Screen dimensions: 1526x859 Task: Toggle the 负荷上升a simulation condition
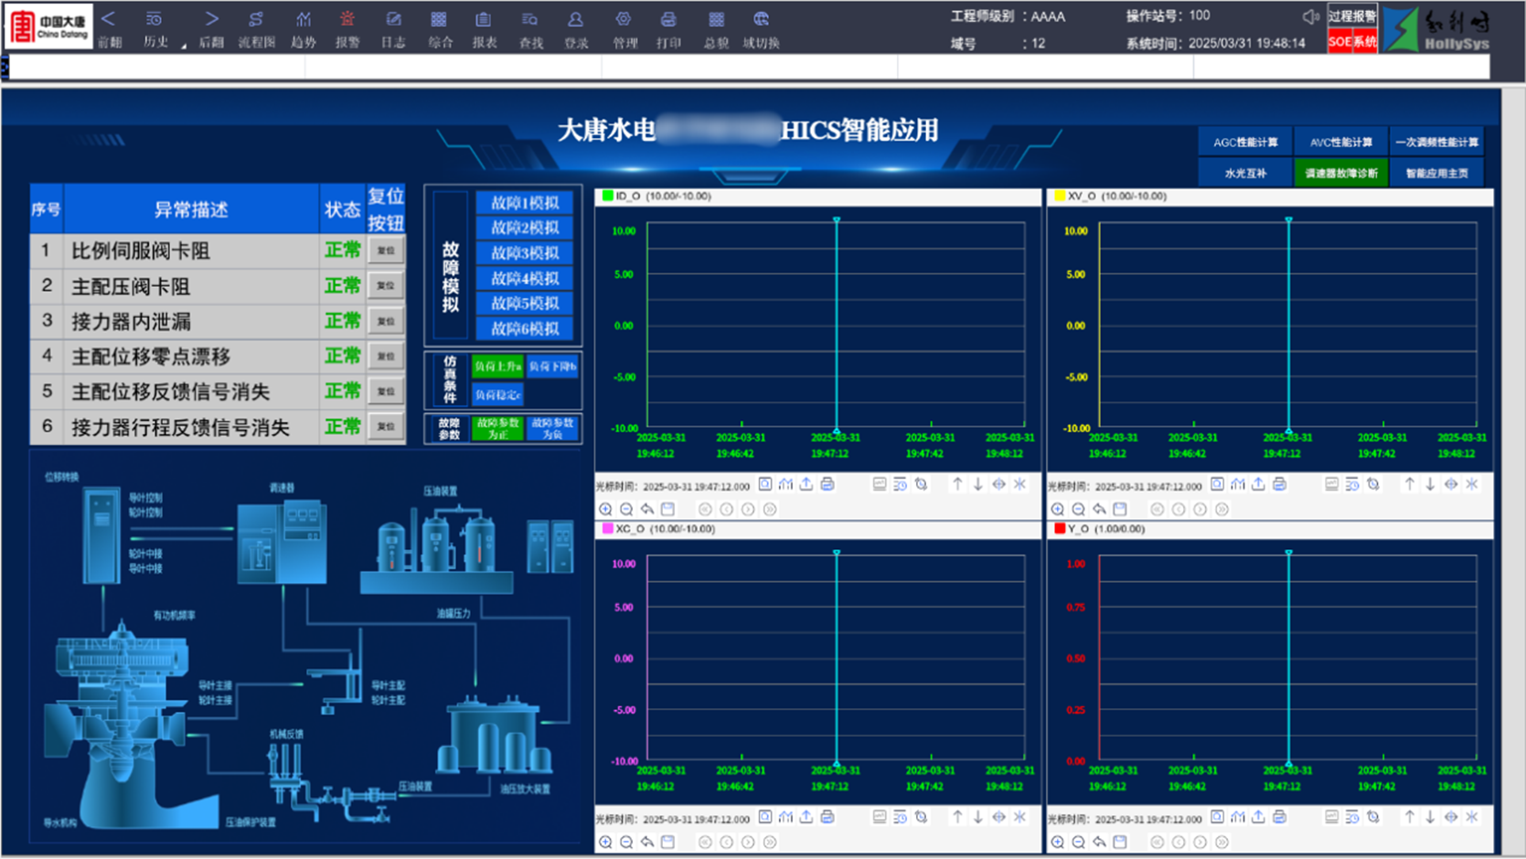[496, 366]
